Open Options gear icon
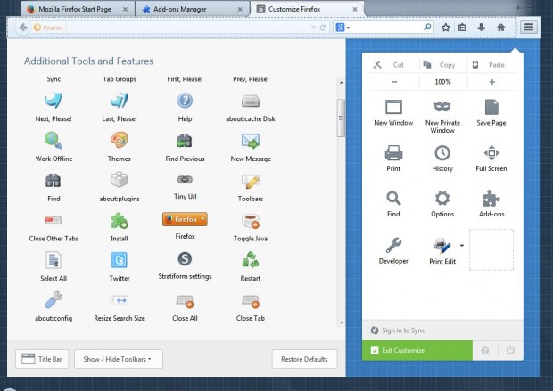This screenshot has height=391, width=553. [x=442, y=199]
